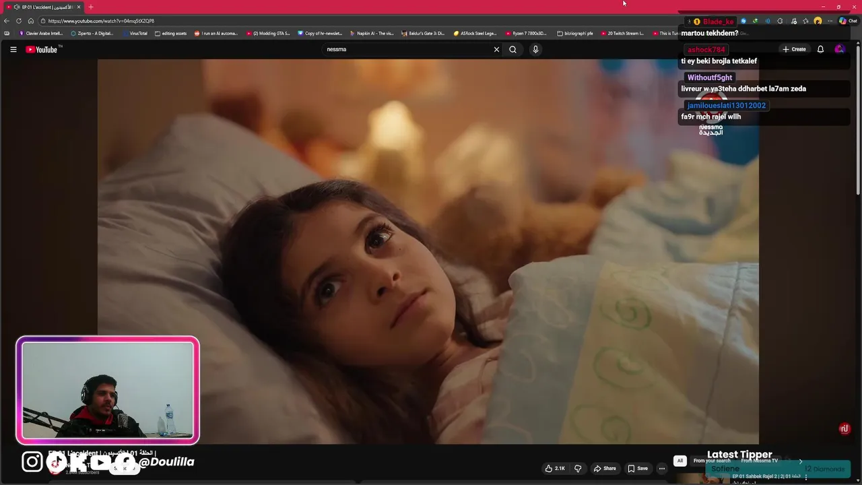The height and width of the screenshot is (485, 862).
Task: Click the video player to pause
Action: tap(428, 251)
